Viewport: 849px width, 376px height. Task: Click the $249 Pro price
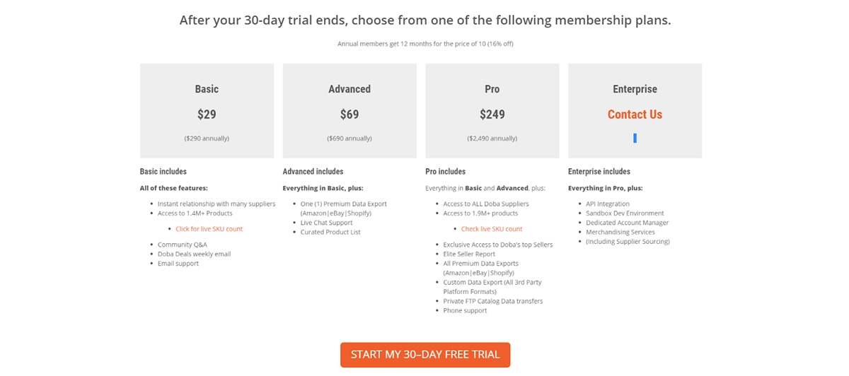click(492, 114)
